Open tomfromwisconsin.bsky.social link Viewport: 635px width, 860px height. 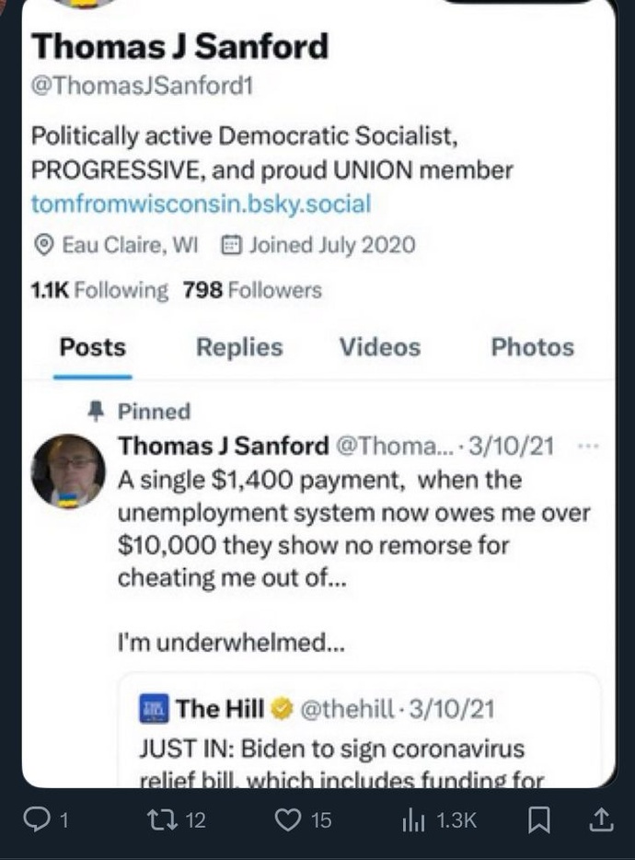tap(202, 203)
